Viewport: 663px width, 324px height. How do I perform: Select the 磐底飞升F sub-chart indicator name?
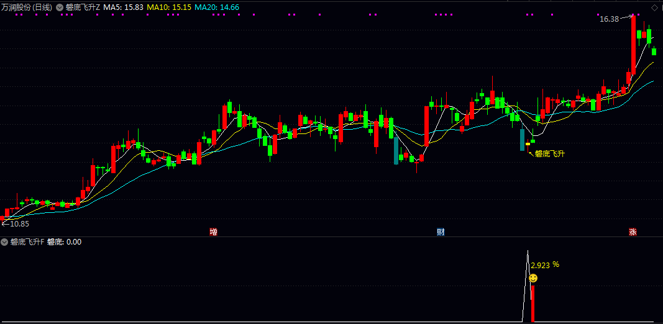[x=27, y=242]
